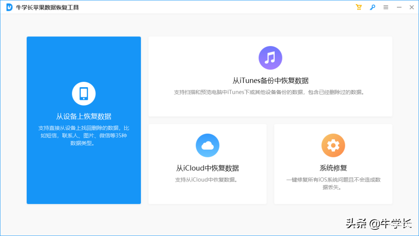Screen dimensions: 419x236
Task: Click the orange gear system repair icon
Action: click(333, 145)
